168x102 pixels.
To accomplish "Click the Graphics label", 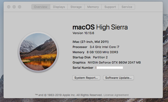I will [79, 62].
